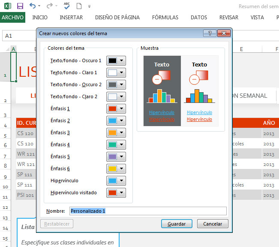Click the Guardar button

click(x=177, y=224)
